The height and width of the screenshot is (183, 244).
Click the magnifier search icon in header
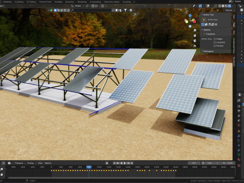click(x=72, y=10)
